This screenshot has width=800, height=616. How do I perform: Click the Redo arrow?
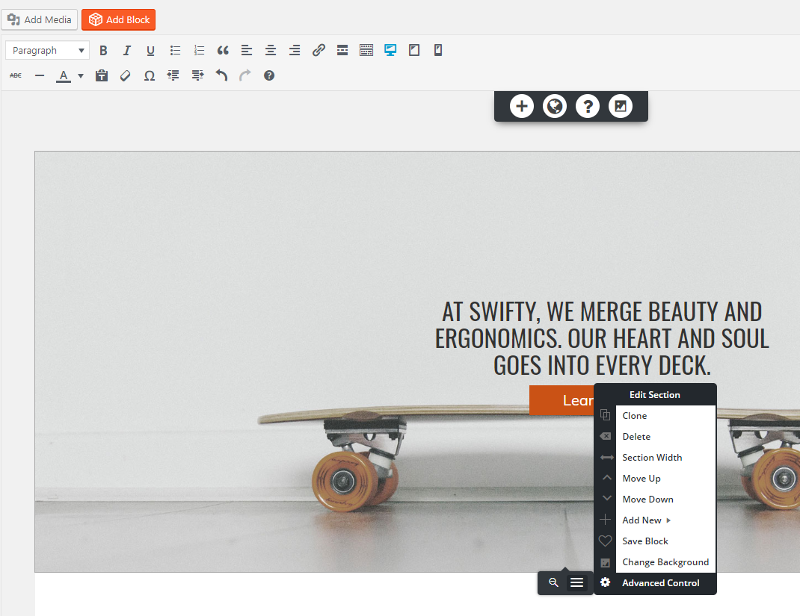[245, 75]
